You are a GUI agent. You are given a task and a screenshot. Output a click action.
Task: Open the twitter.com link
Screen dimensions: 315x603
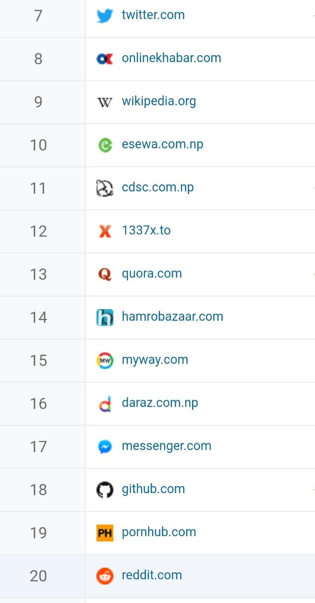(x=153, y=14)
